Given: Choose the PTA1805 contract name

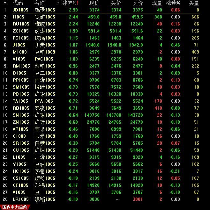Looking at the screenshot, I should tap(44, 101).
